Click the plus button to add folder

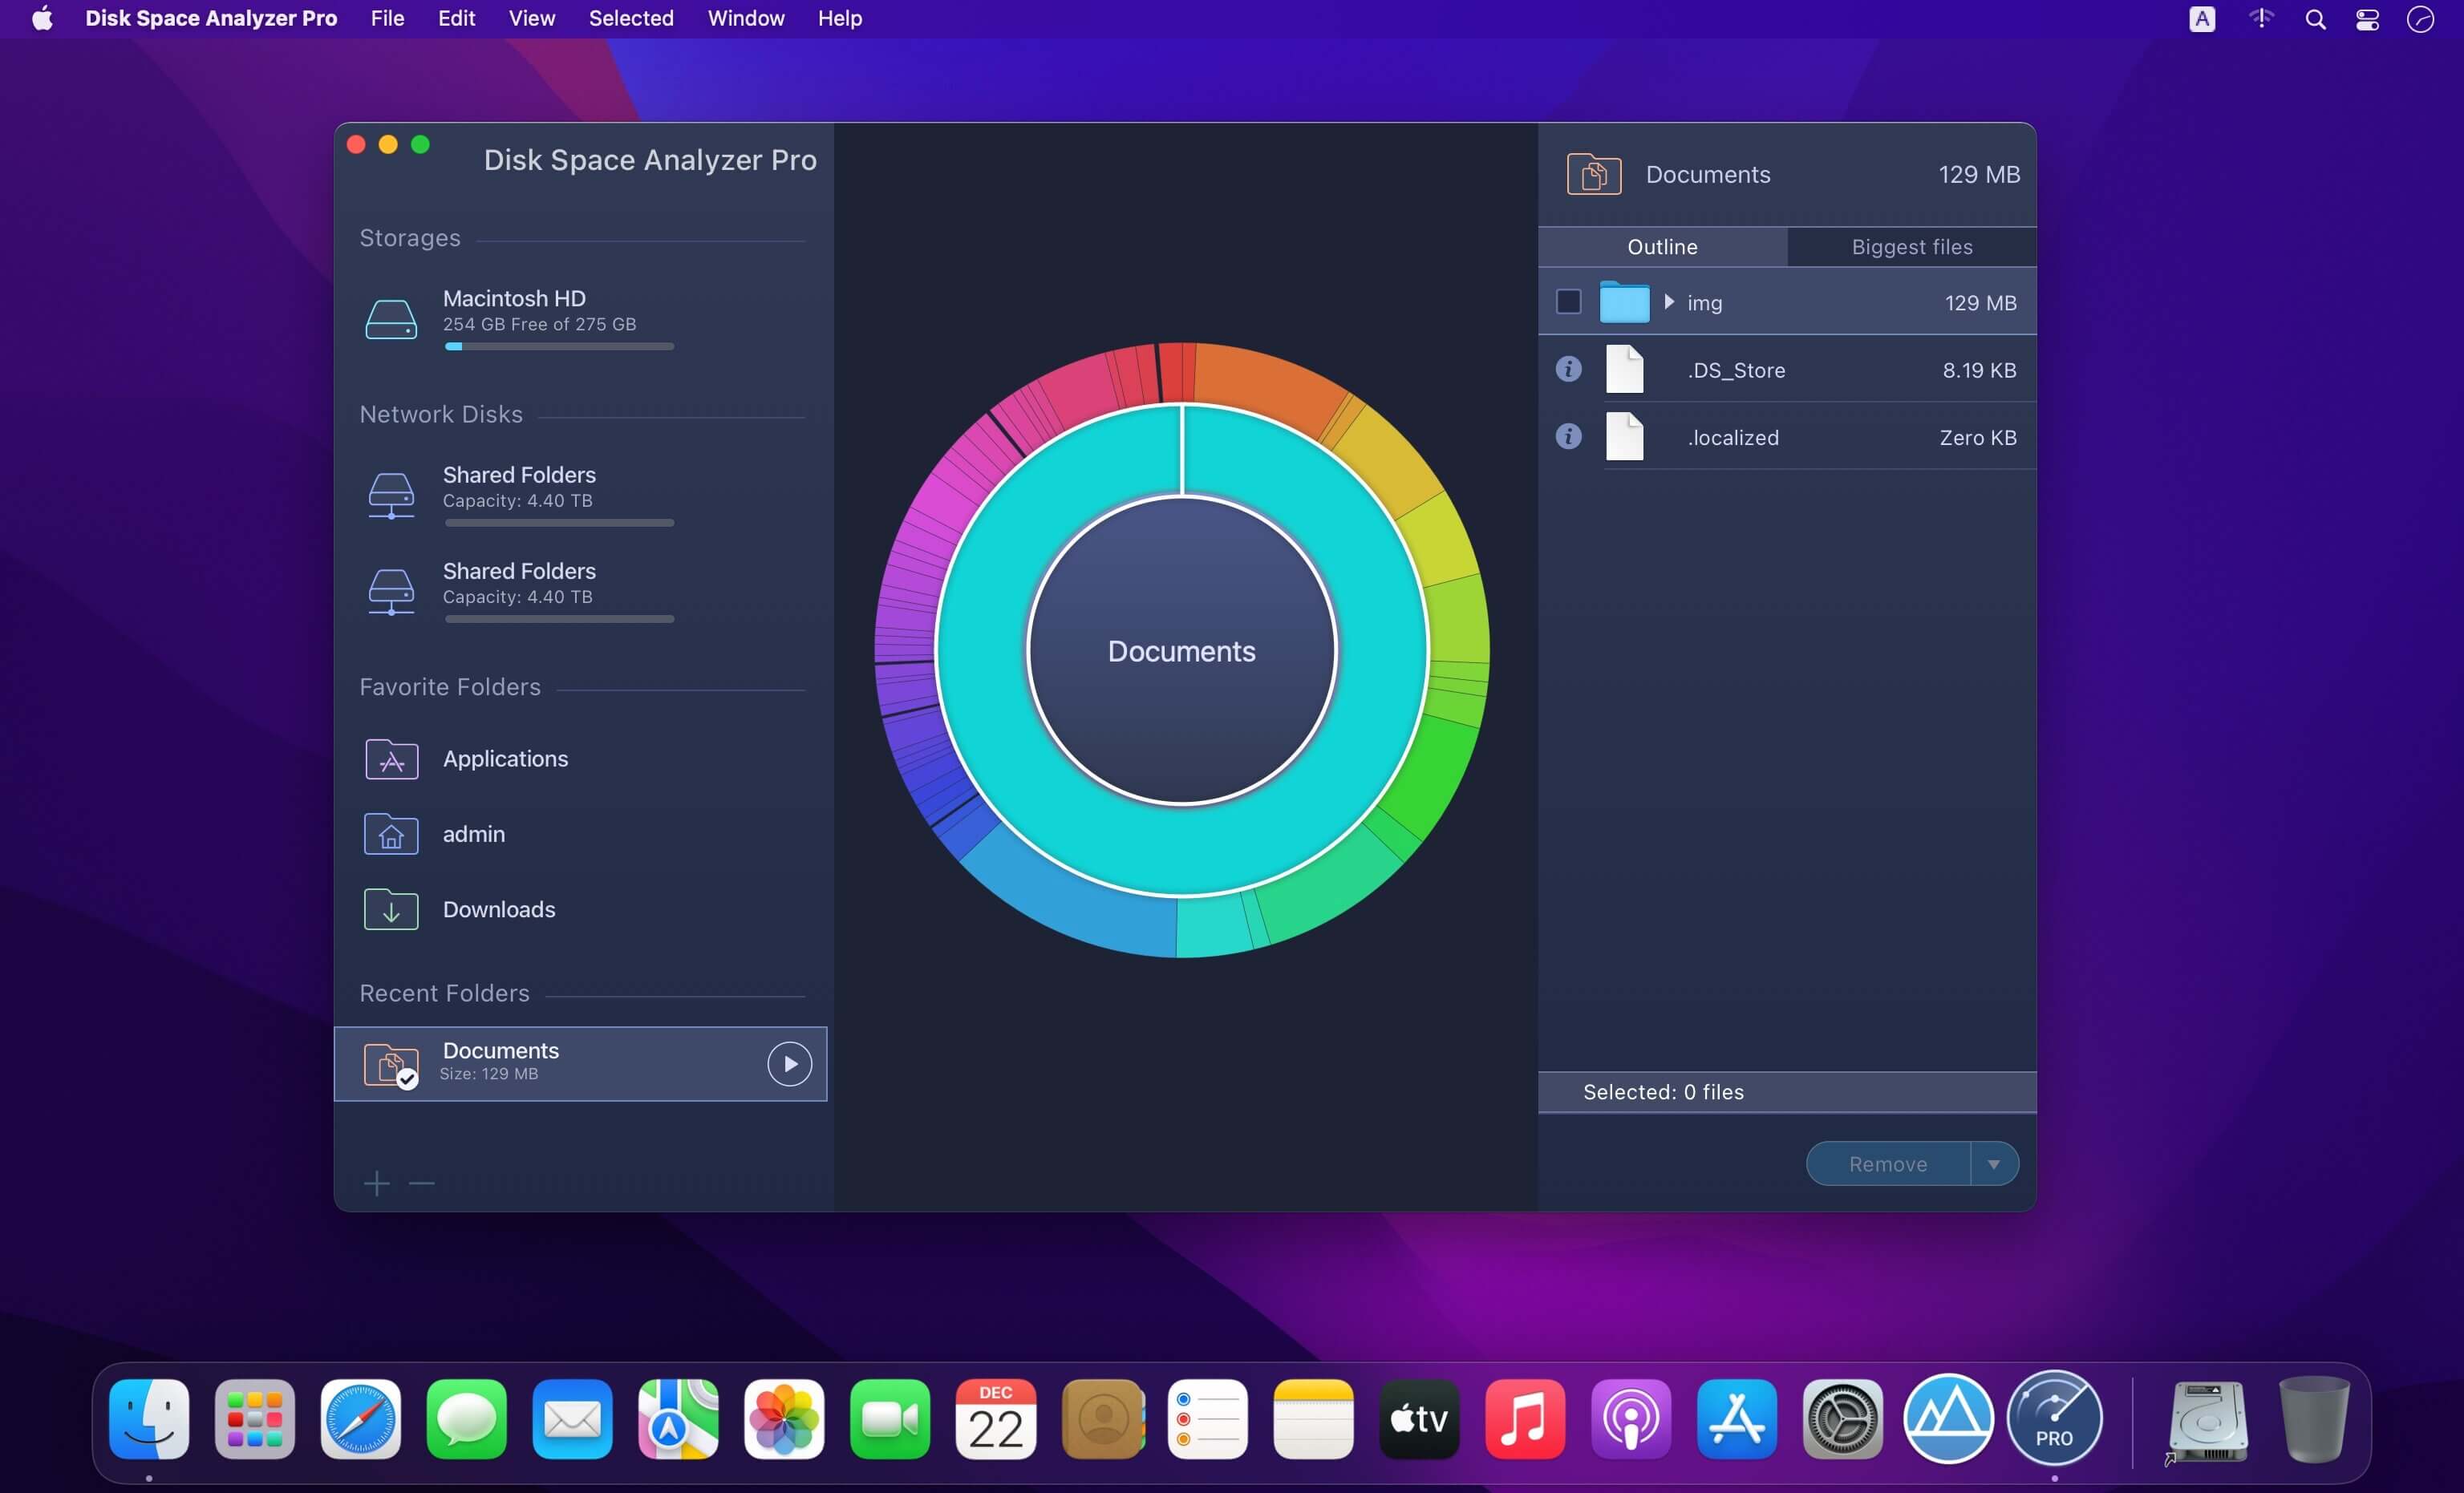pos(376,1184)
